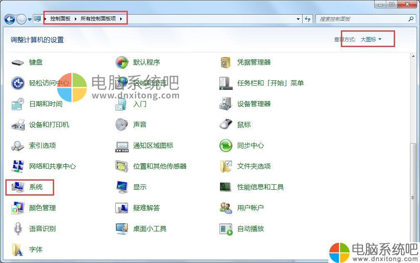
Task: Open the 鼠标 (Mouse) icon
Action: pyautogui.click(x=225, y=125)
